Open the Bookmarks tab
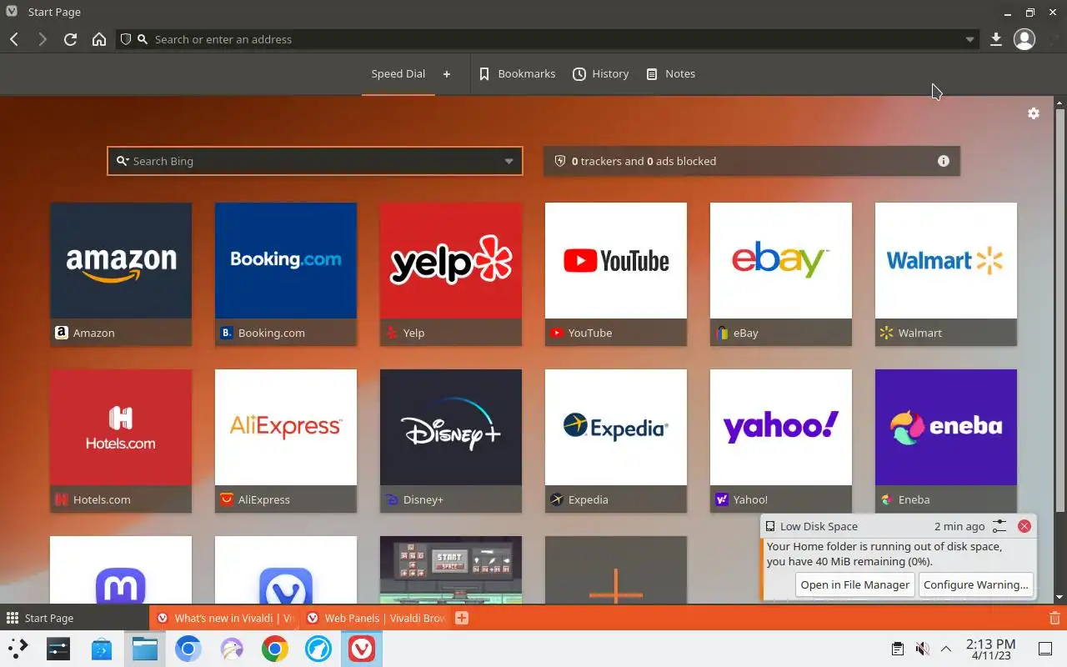 518,74
